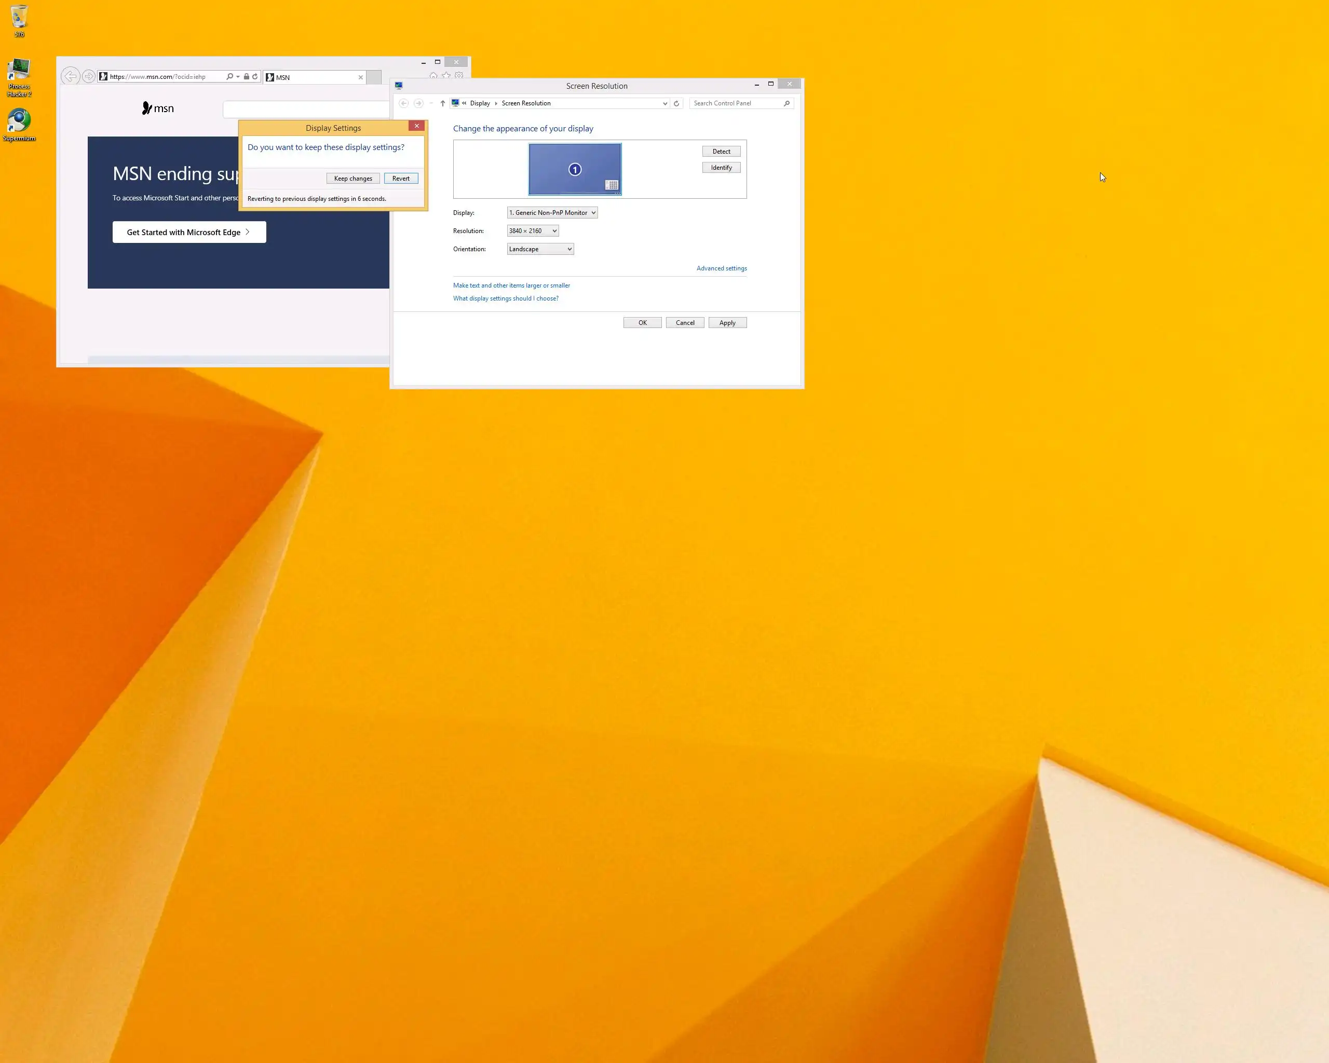Open the Orientation Landscape dropdown
The width and height of the screenshot is (1329, 1063).
pyautogui.click(x=540, y=249)
